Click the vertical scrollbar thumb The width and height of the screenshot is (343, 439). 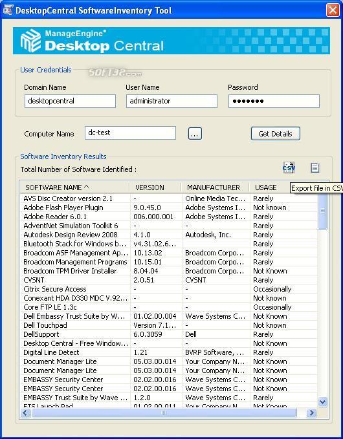tap(323, 211)
